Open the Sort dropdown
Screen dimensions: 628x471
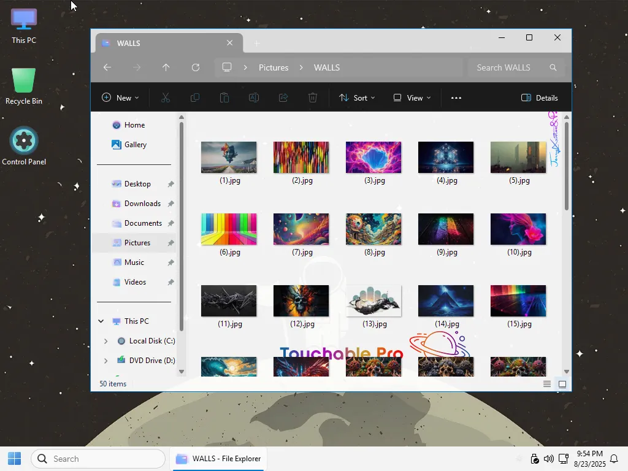pos(357,98)
